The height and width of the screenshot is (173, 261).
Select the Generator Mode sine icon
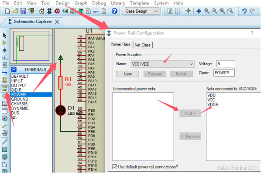coord(4,118)
